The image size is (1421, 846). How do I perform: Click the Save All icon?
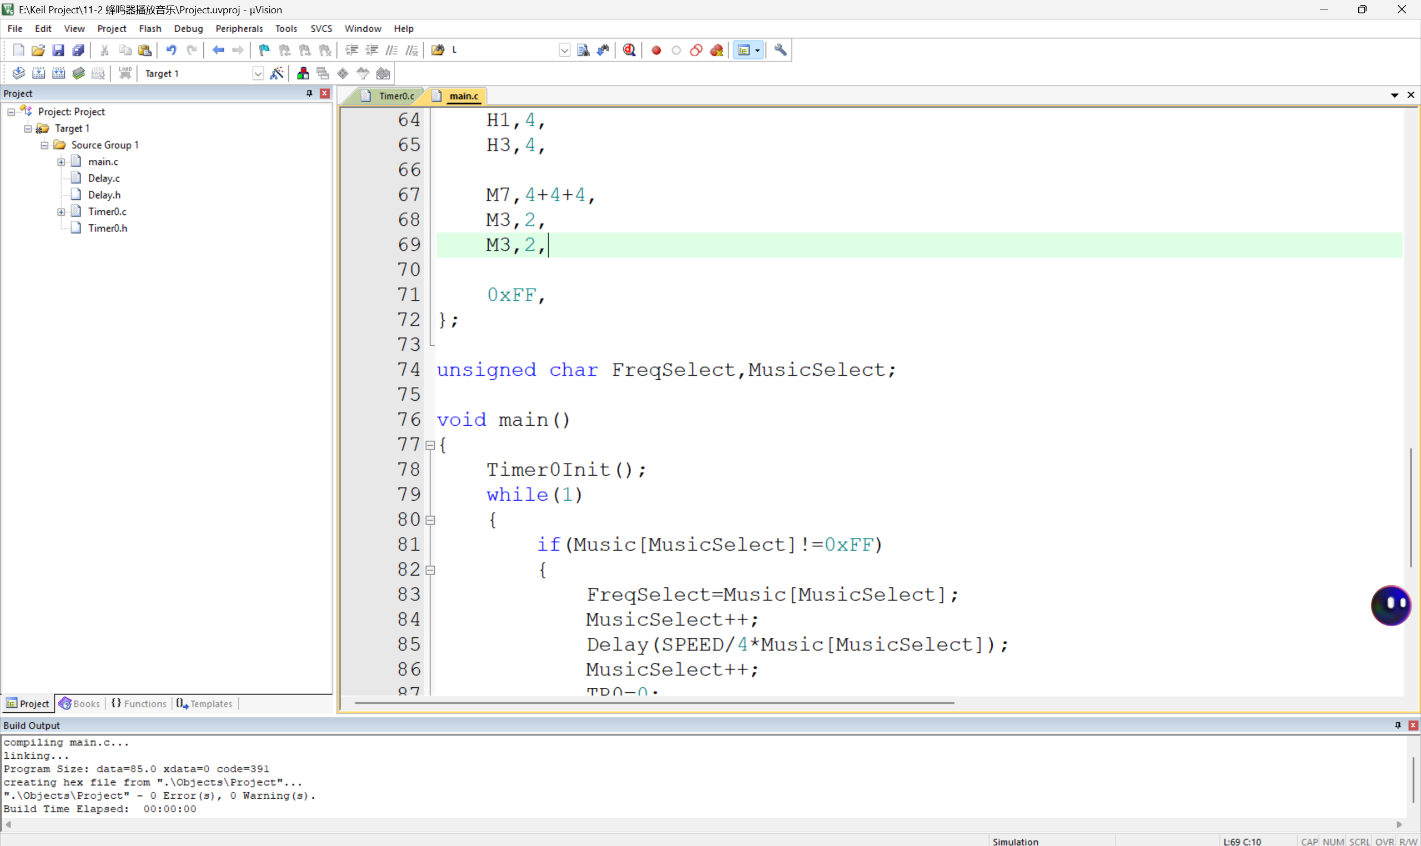pos(78,50)
